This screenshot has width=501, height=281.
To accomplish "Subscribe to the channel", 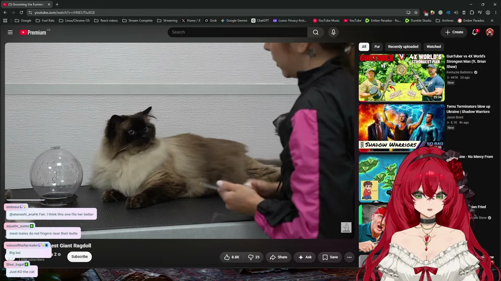I will pyautogui.click(x=79, y=257).
